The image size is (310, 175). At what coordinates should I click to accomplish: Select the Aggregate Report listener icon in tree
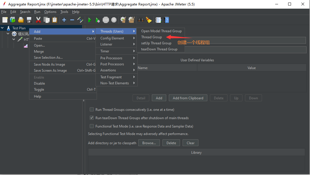coord(26,46)
